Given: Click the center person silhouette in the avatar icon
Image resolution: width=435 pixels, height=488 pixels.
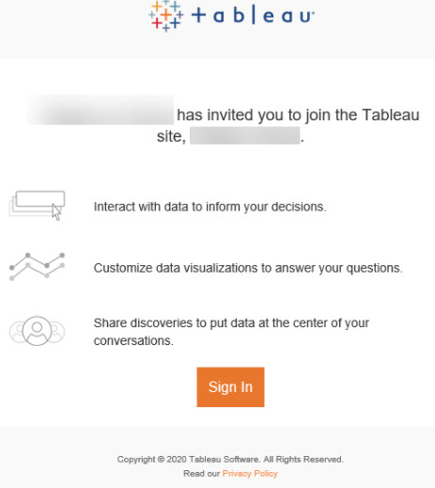Looking at the screenshot, I should pos(37,331).
